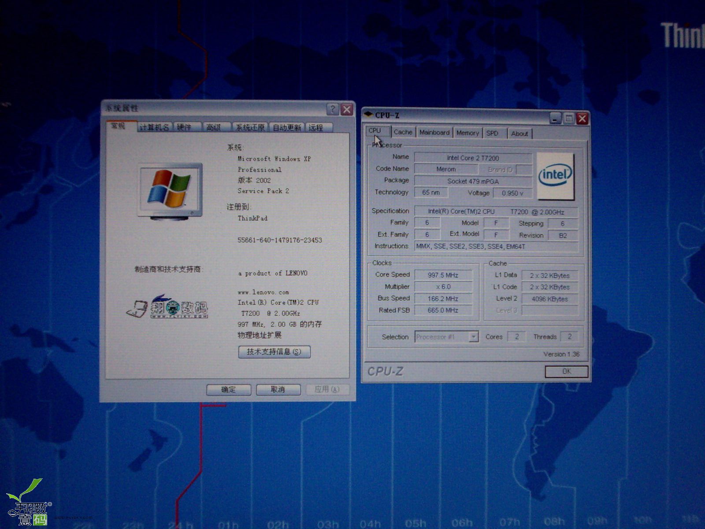Image resolution: width=705 pixels, height=529 pixels.
Task: Select the CPU tab in CPU-Z
Action: [x=378, y=131]
